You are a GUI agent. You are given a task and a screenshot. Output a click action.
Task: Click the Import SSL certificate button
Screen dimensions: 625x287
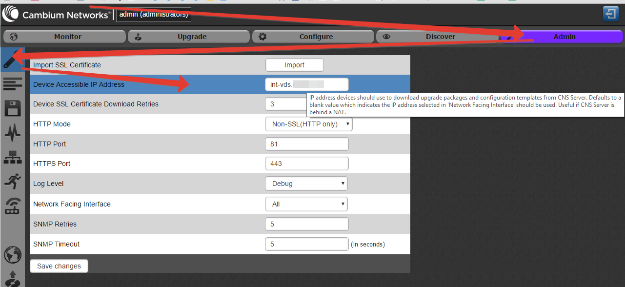point(295,65)
